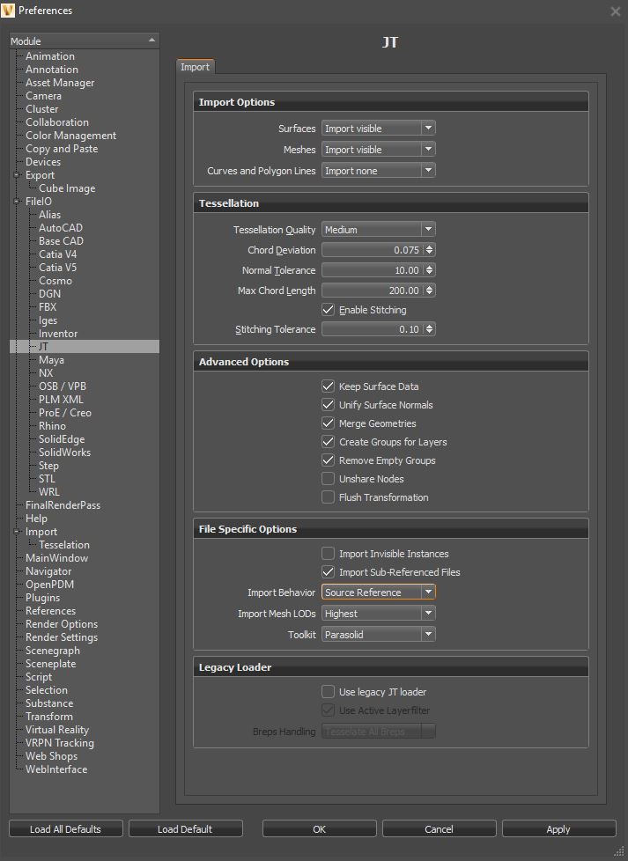Click the Cancel button
Viewport: 628px width, 861px height.
(x=439, y=829)
